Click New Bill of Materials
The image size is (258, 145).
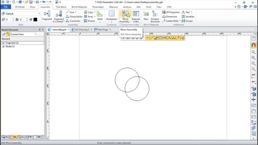pos(146,16)
